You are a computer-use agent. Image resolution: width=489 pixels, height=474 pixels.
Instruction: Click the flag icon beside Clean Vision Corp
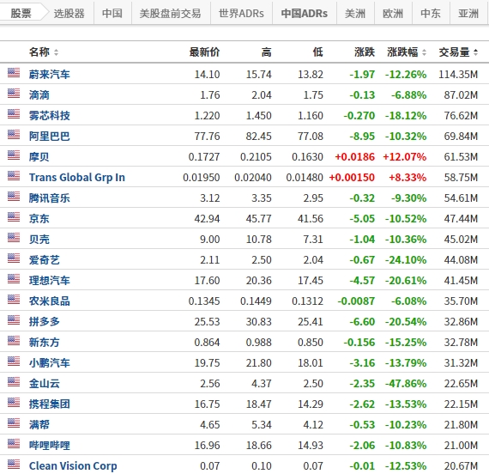click(x=14, y=465)
